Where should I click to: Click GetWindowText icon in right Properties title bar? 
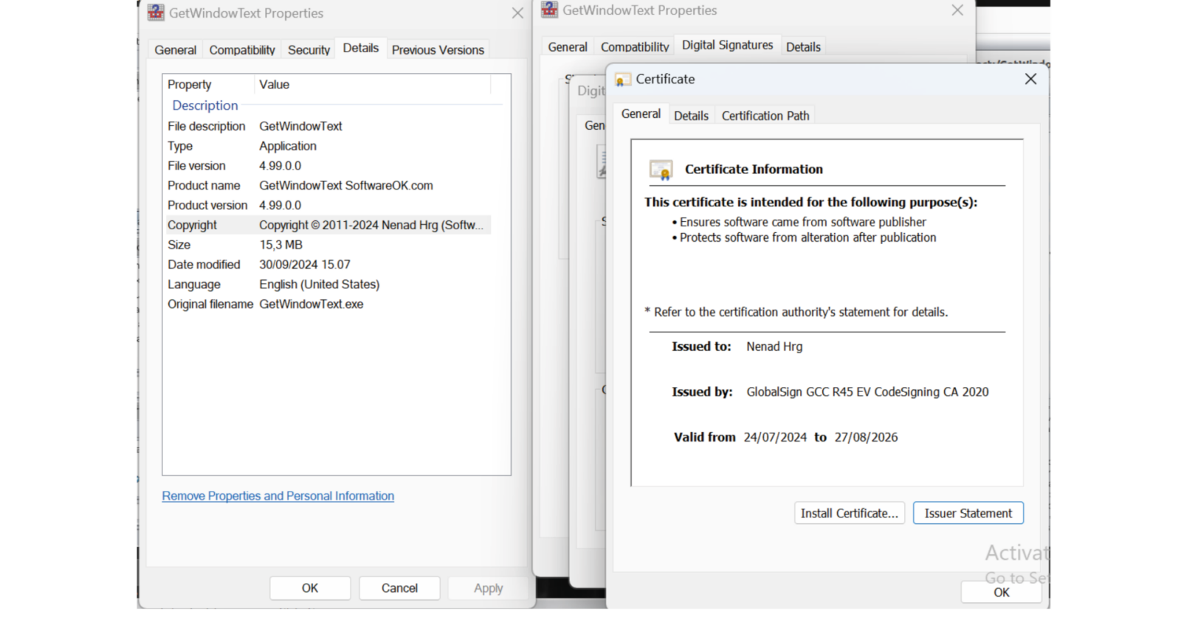tap(549, 10)
